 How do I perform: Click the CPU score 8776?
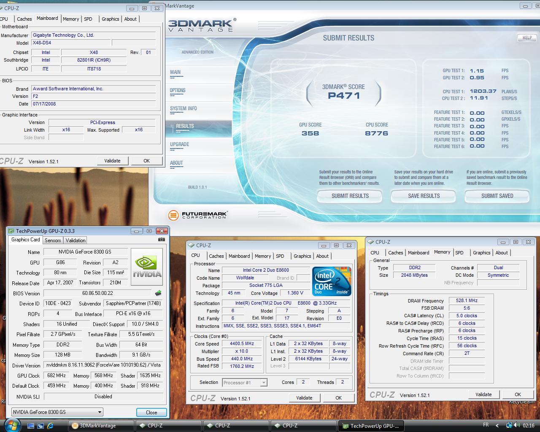(376, 133)
